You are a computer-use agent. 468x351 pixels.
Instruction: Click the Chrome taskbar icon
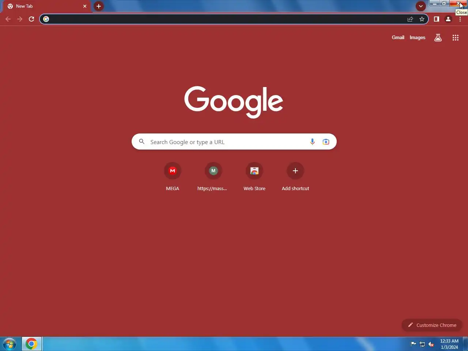31,344
